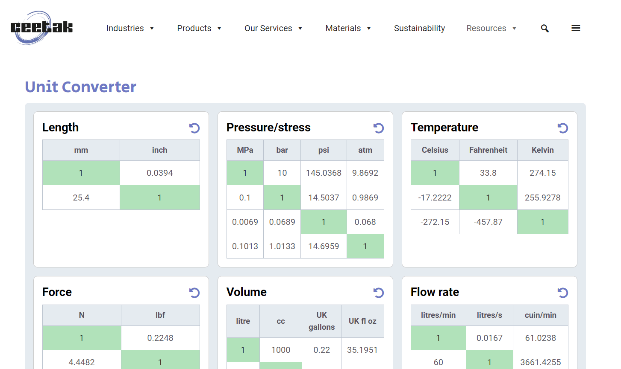Open the Resources menu
Screen dimensions: 621x369
[491, 28]
